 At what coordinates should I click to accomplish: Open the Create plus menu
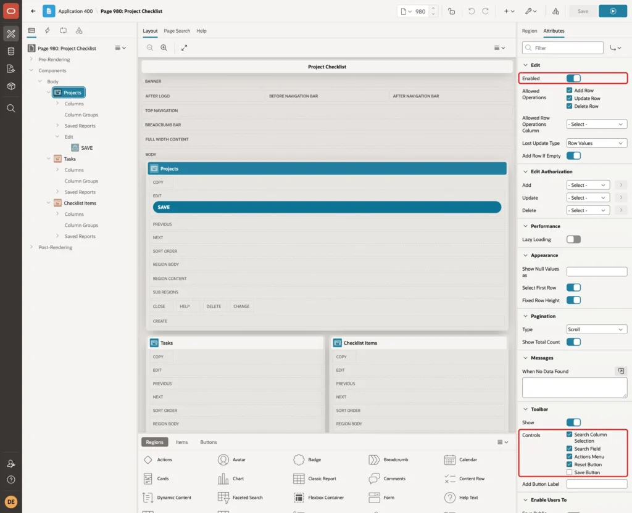click(x=509, y=11)
